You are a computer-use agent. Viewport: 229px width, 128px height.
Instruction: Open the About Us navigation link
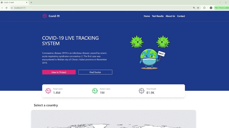coord(170,16)
